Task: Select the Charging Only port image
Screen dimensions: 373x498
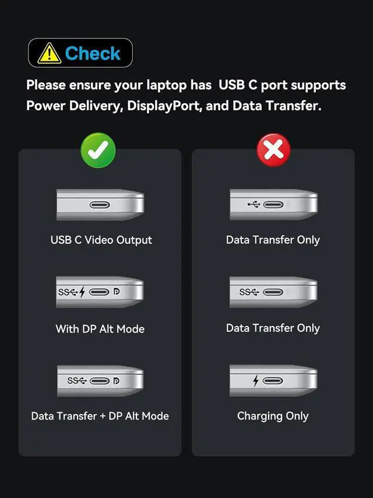Action: [x=273, y=380]
